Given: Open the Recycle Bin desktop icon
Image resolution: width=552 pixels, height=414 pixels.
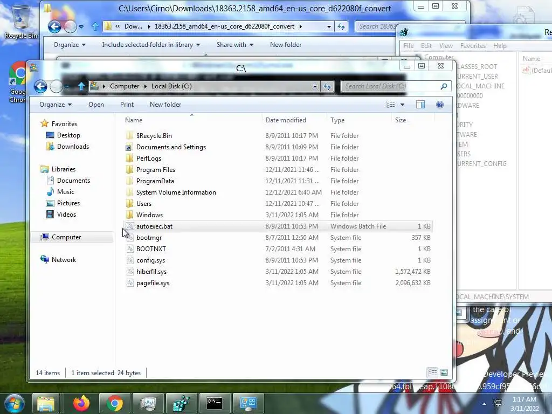Looking at the screenshot, I should pyautogui.click(x=21, y=22).
